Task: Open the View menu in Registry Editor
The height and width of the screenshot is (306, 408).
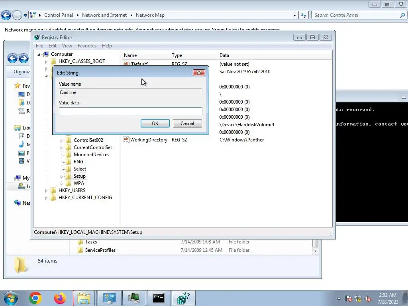Action: [x=67, y=46]
